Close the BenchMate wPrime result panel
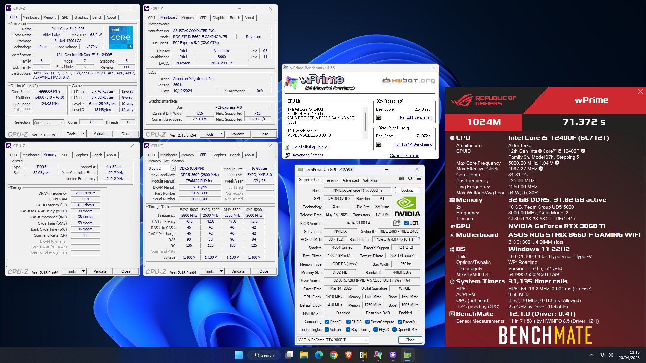The width and height of the screenshot is (646, 363). 640,92
